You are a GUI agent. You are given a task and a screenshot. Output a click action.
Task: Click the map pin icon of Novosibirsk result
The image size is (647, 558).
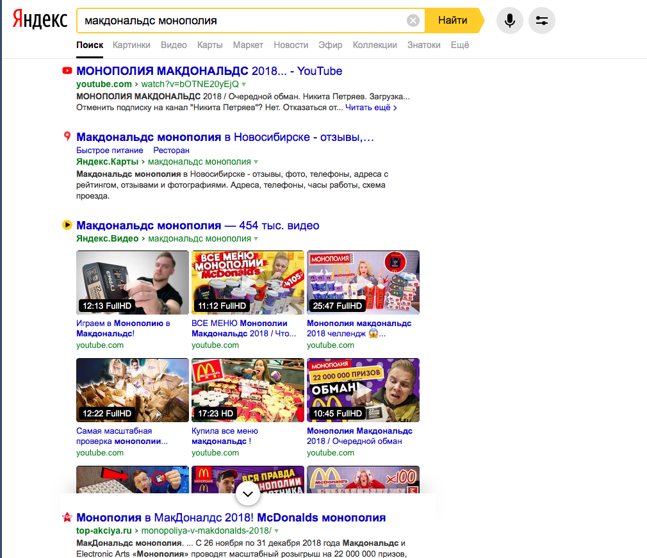coord(67,136)
